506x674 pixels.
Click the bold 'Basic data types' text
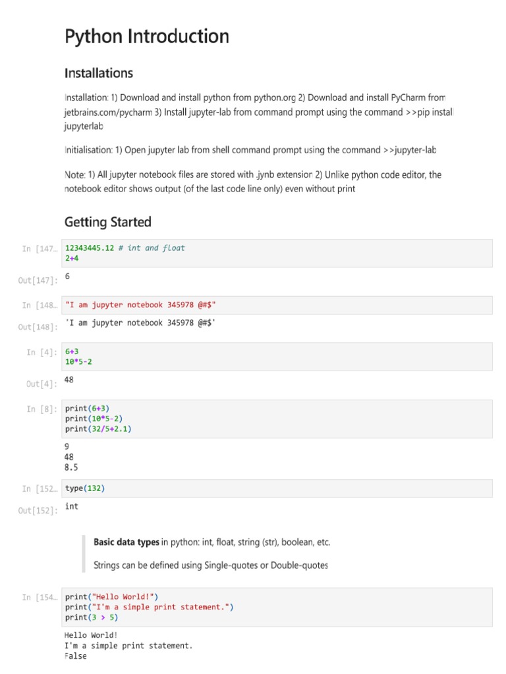pyautogui.click(x=126, y=542)
